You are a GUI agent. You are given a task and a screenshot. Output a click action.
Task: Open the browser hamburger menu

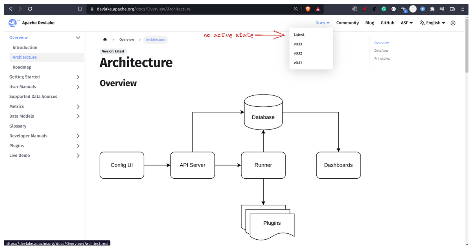pos(463,9)
